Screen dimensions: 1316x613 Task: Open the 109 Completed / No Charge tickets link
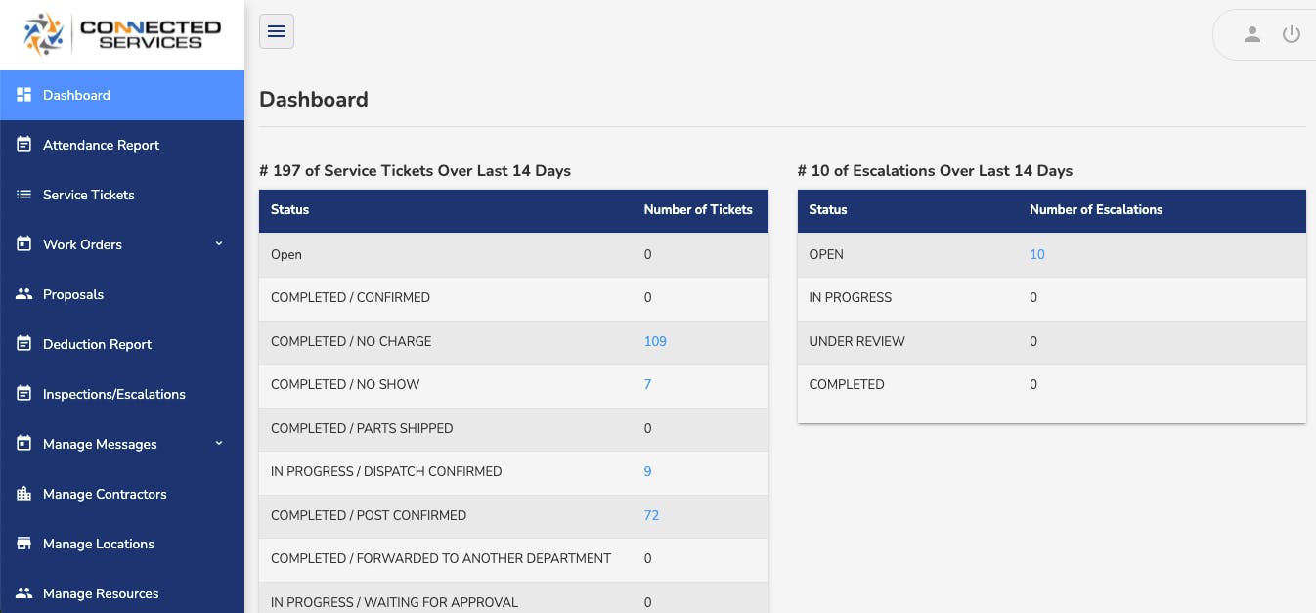tap(655, 341)
